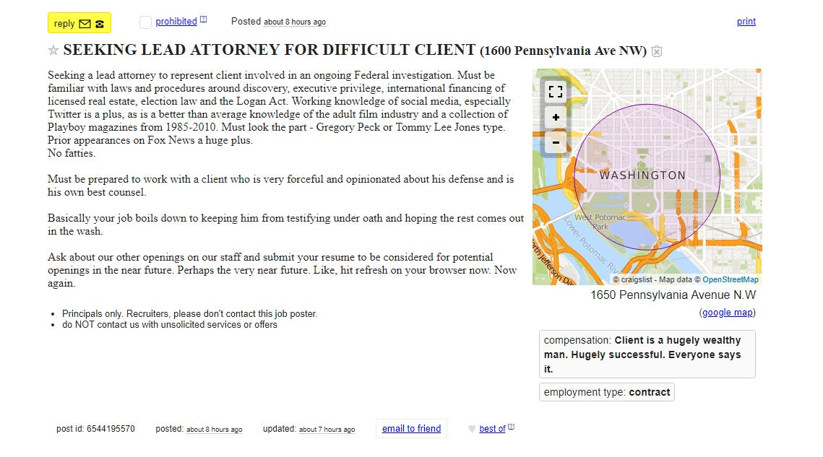Check the prohibited flag checkbox
The width and height of the screenshot is (823, 457).
pyautogui.click(x=145, y=22)
